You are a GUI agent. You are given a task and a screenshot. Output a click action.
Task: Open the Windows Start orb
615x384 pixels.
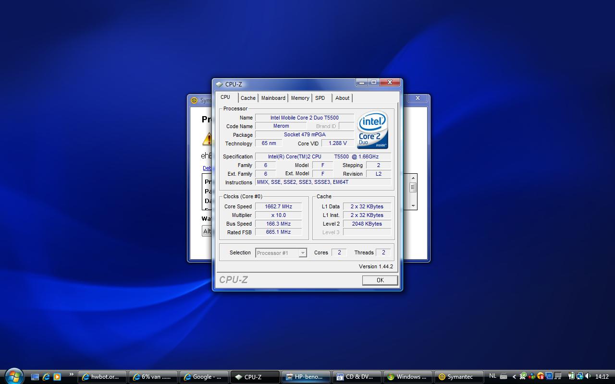tap(13, 376)
